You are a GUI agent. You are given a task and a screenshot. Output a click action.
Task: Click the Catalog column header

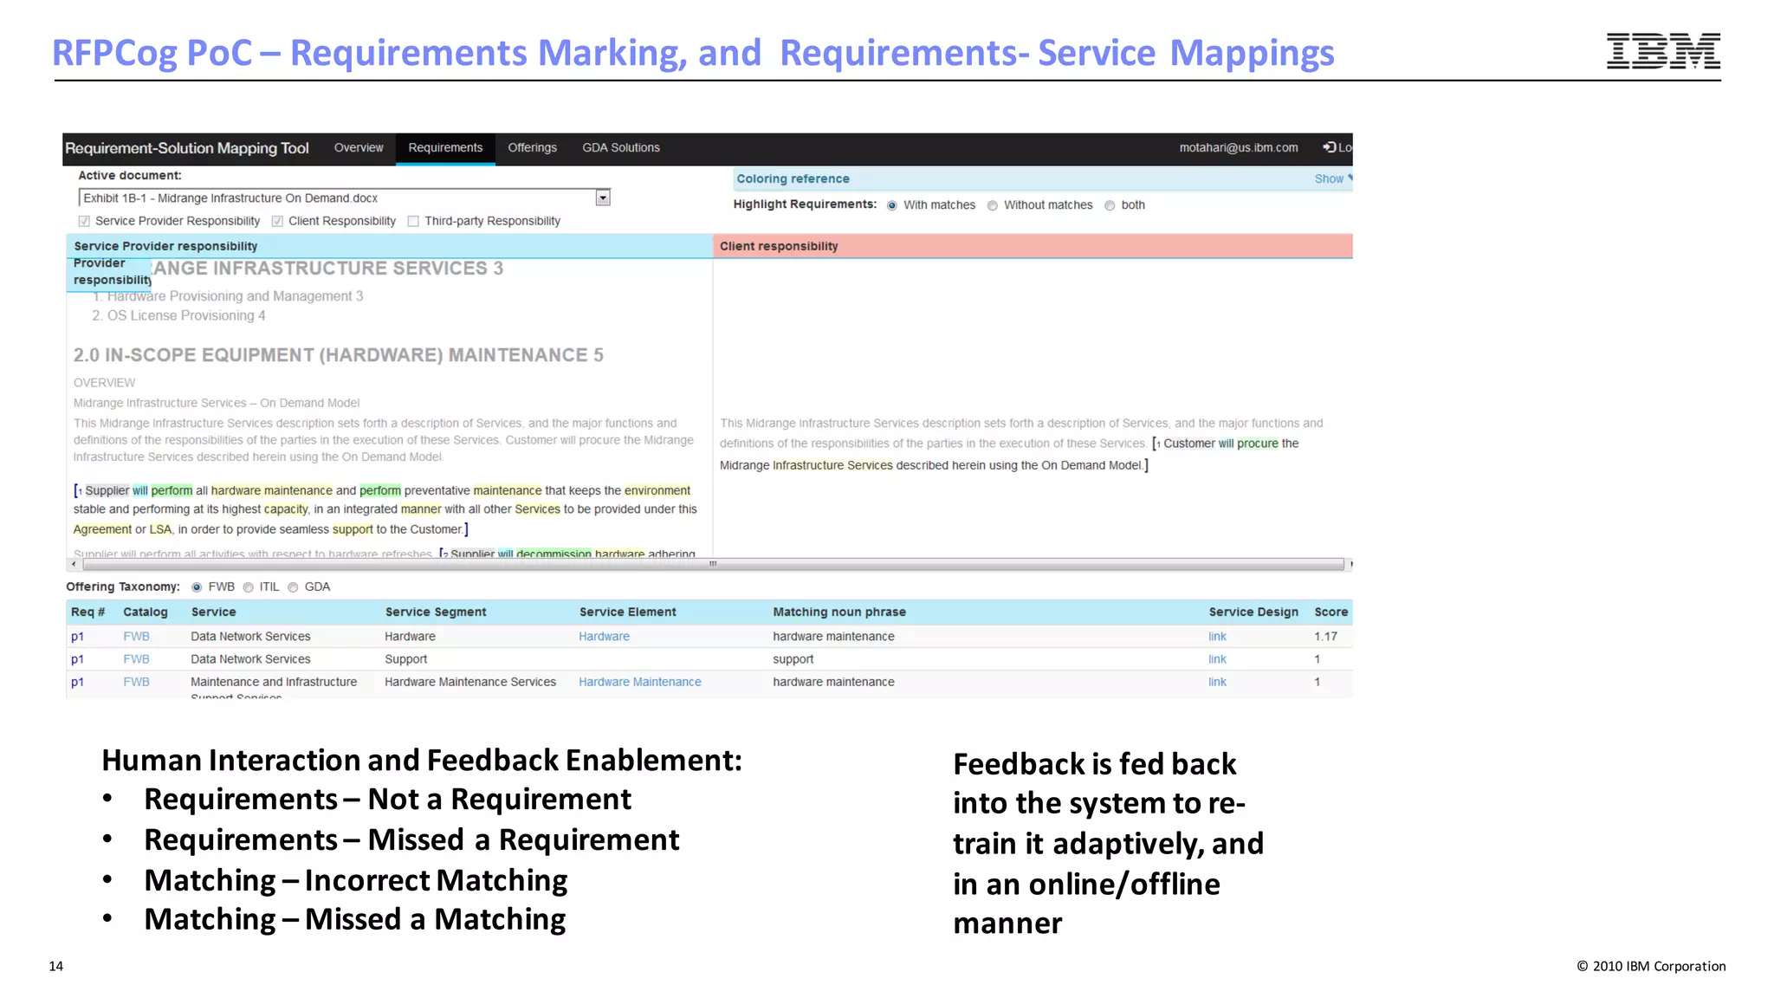(145, 612)
